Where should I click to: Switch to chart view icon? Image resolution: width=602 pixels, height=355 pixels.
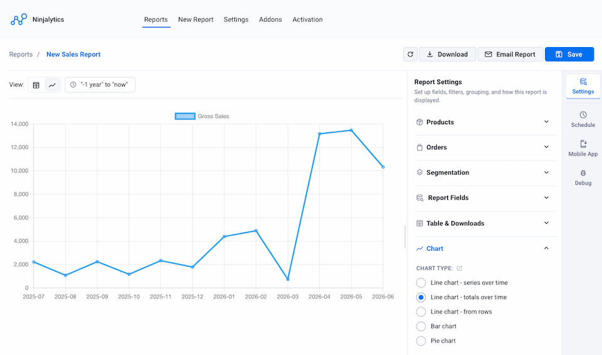(x=52, y=85)
